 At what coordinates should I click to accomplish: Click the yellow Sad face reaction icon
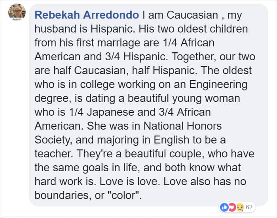239,207
